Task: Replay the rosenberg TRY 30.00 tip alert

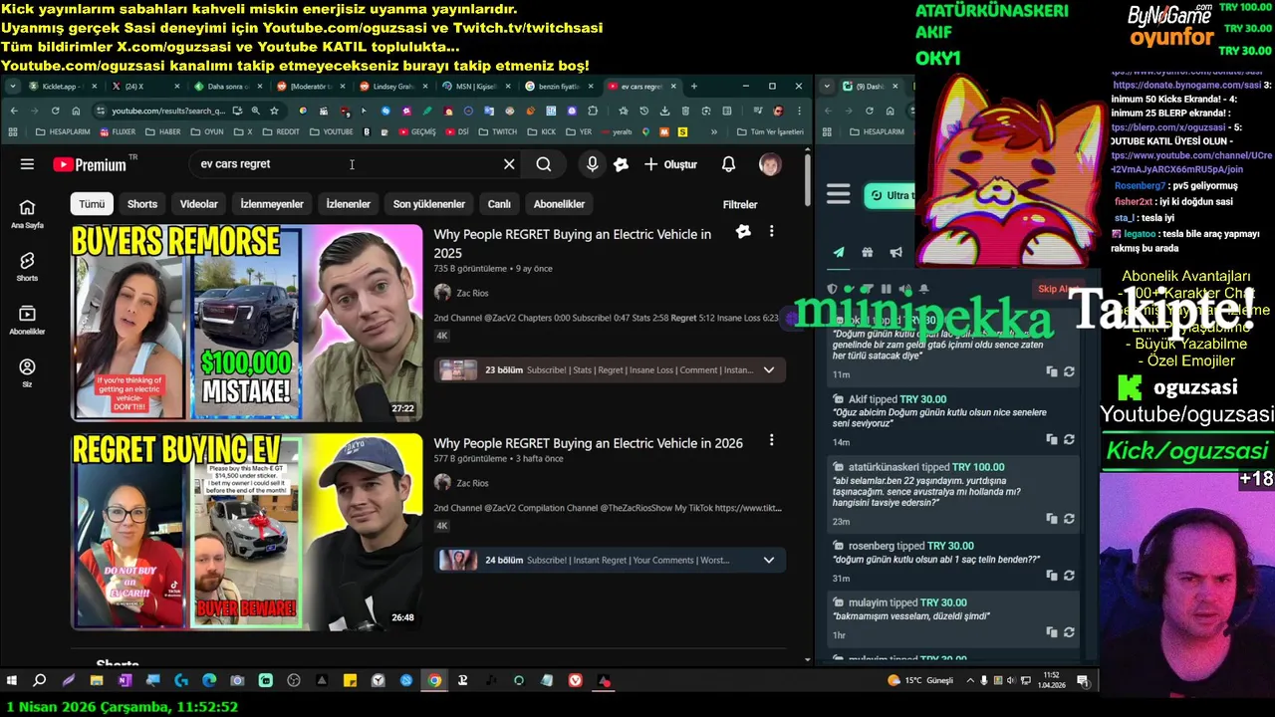Action: point(1069,576)
